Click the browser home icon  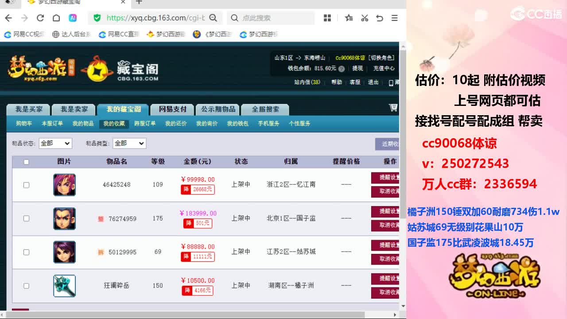(x=56, y=18)
